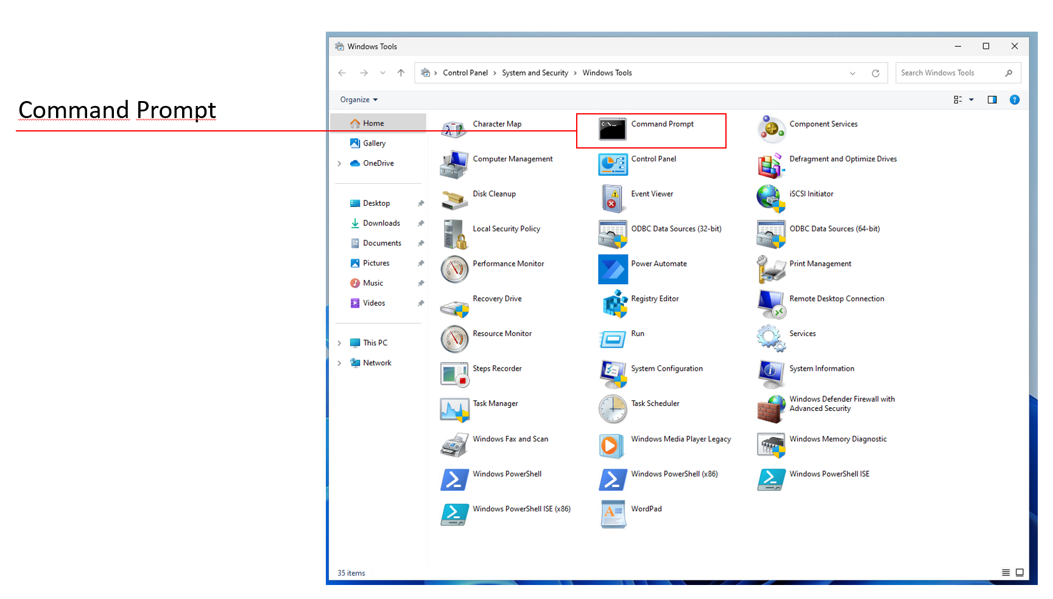The width and height of the screenshot is (1053, 599).
Task: Switch to large thumbnails view
Action: click(x=1020, y=572)
